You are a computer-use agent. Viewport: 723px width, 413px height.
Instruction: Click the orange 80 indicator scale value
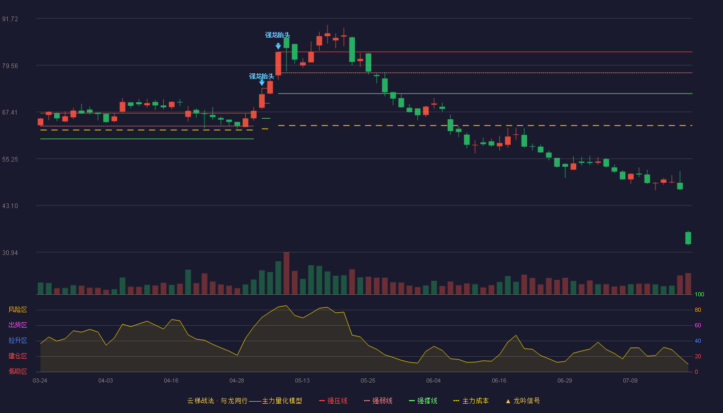pyautogui.click(x=698, y=310)
